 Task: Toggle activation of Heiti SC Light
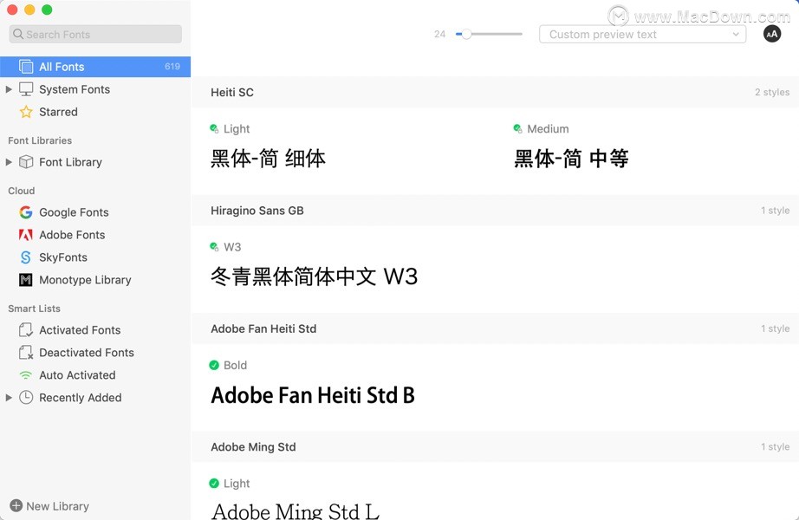tap(214, 128)
